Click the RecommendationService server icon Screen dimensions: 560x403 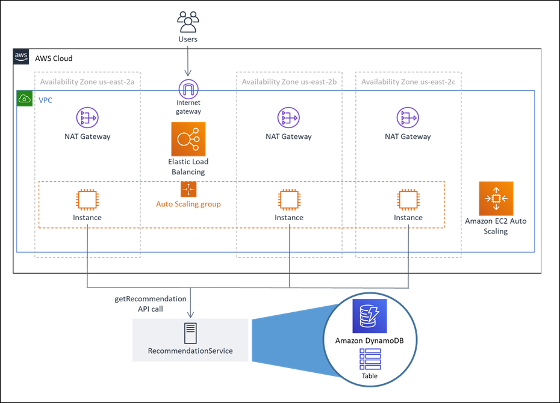point(190,333)
